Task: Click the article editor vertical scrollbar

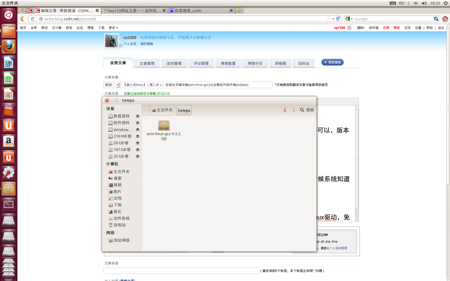Action: pyautogui.click(x=357, y=163)
